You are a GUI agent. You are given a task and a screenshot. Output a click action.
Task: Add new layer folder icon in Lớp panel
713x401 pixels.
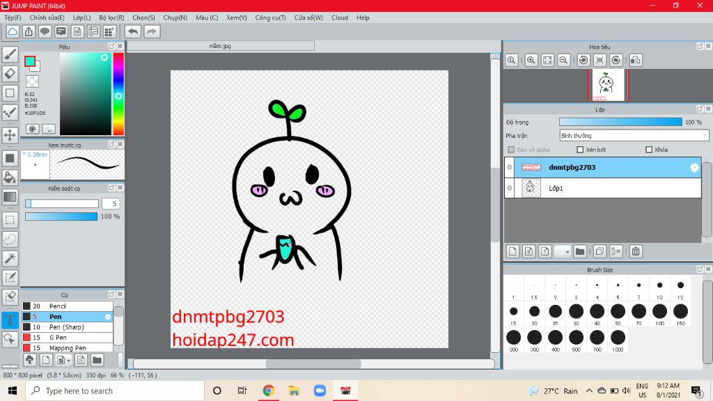click(x=580, y=251)
